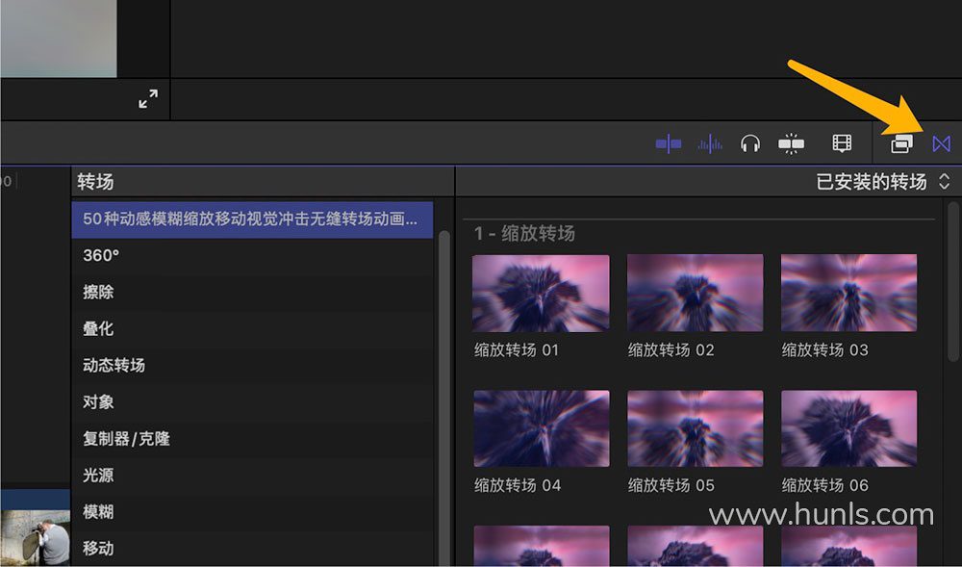
Task: Click the transitions thumbnail grid scrollbar
Action: 952,282
